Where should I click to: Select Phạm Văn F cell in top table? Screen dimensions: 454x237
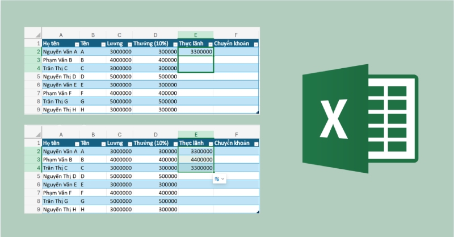(x=61, y=93)
